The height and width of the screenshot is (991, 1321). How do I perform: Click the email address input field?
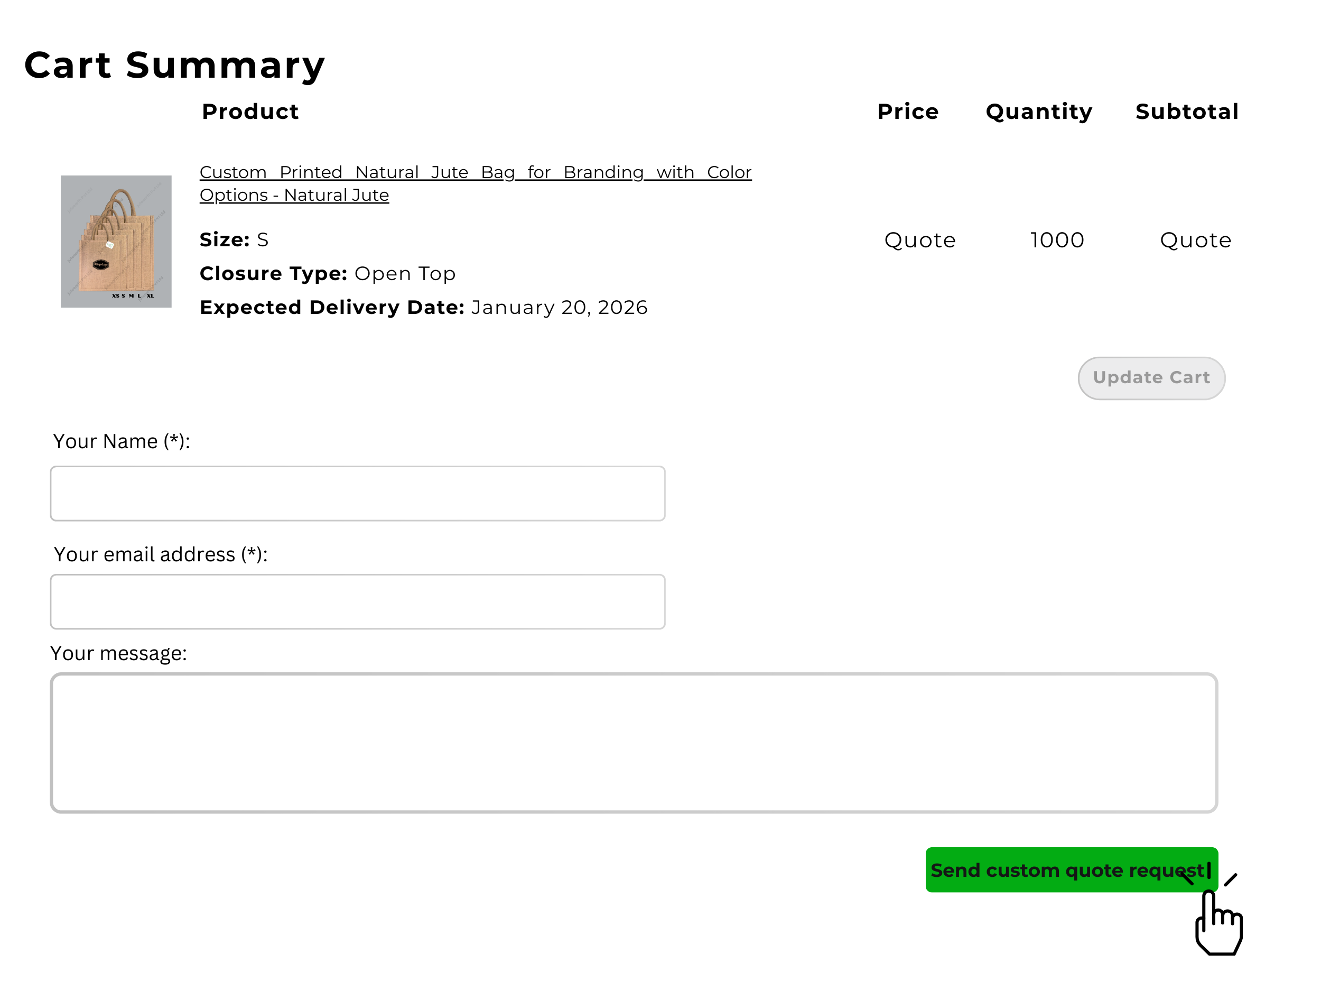(x=357, y=601)
